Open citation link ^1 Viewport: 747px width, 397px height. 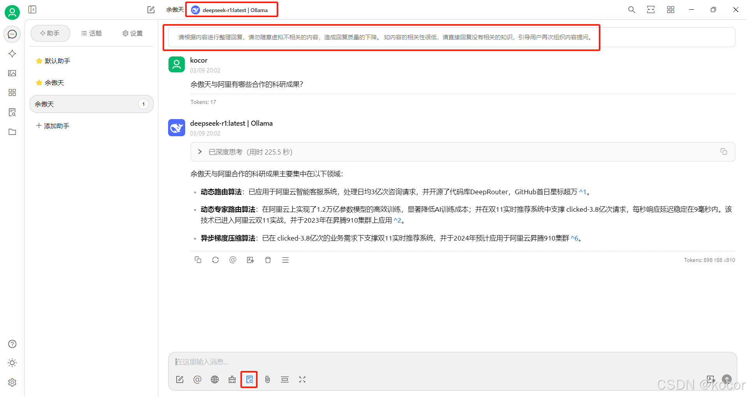pyautogui.click(x=582, y=192)
